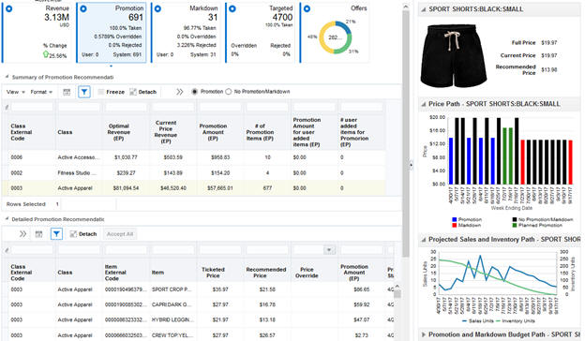Image resolution: width=585 pixels, height=341 pixels.
Task: Collapse the Price Path panel
Action: pos(424,104)
